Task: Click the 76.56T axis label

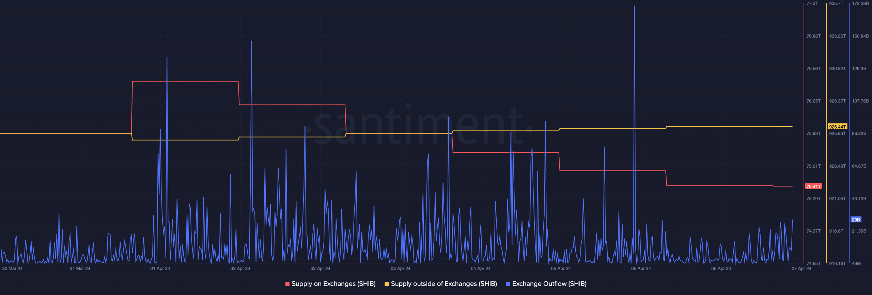Action: 813,68
